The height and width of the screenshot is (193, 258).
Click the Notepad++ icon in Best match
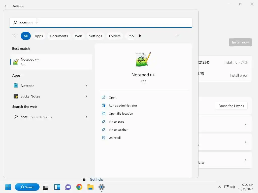click(16, 62)
